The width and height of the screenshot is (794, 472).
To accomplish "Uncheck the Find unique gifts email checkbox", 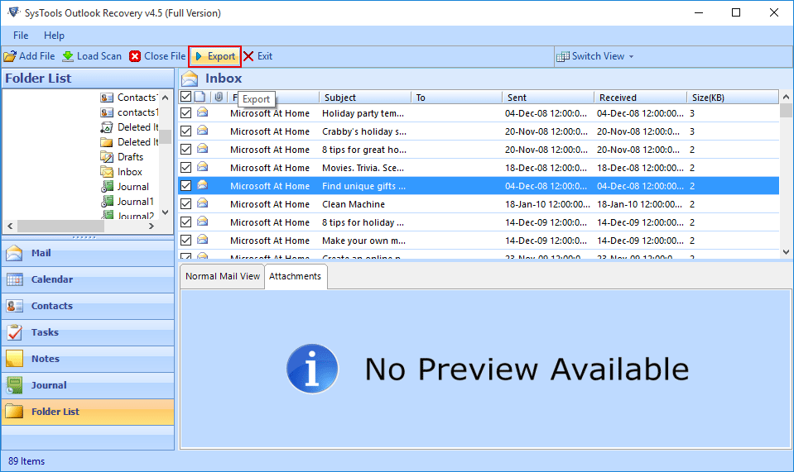I will (x=185, y=185).
